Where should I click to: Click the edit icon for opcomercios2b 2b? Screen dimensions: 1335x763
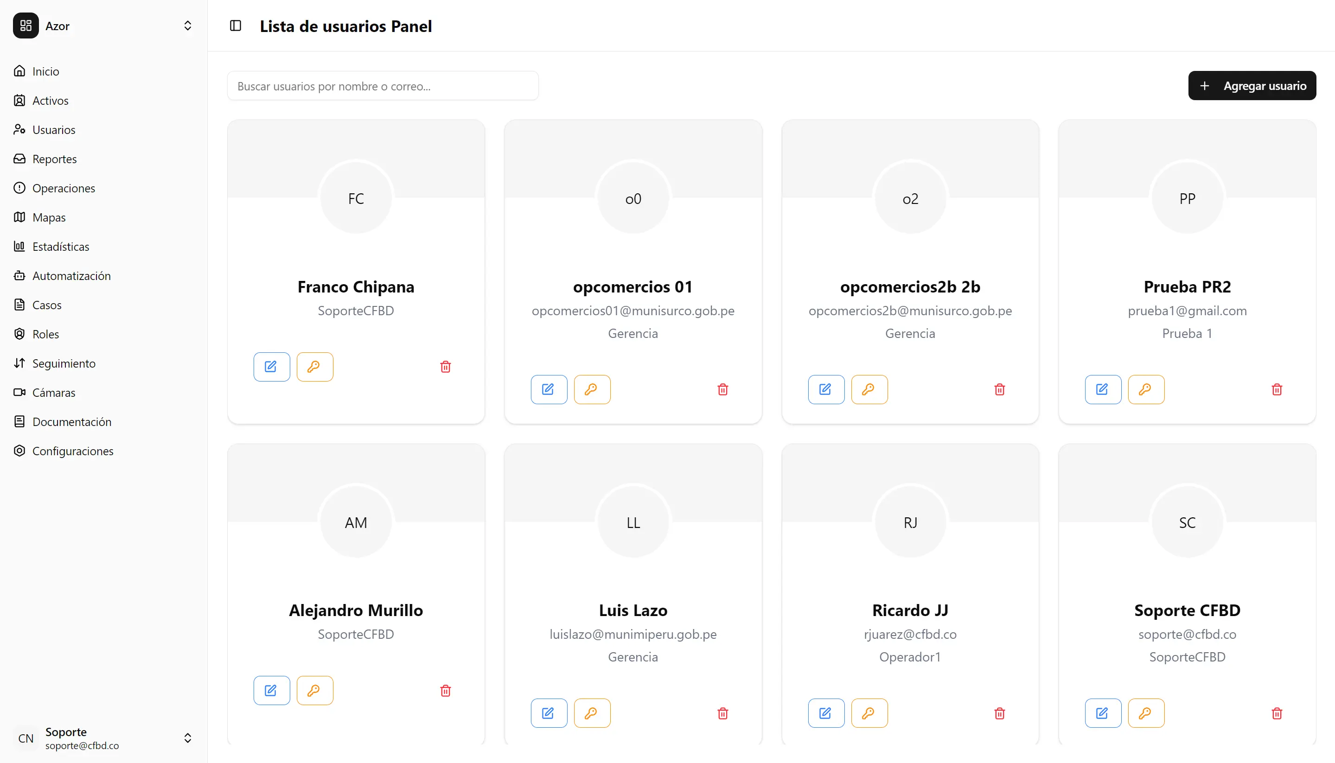[825, 389]
